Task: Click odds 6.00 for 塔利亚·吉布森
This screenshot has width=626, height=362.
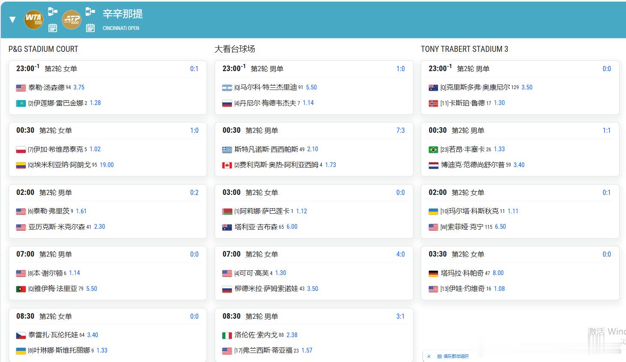Action: click(x=292, y=227)
